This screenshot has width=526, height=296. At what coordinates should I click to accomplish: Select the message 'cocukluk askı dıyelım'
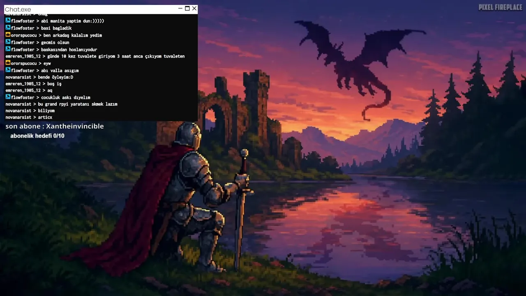(x=65, y=98)
